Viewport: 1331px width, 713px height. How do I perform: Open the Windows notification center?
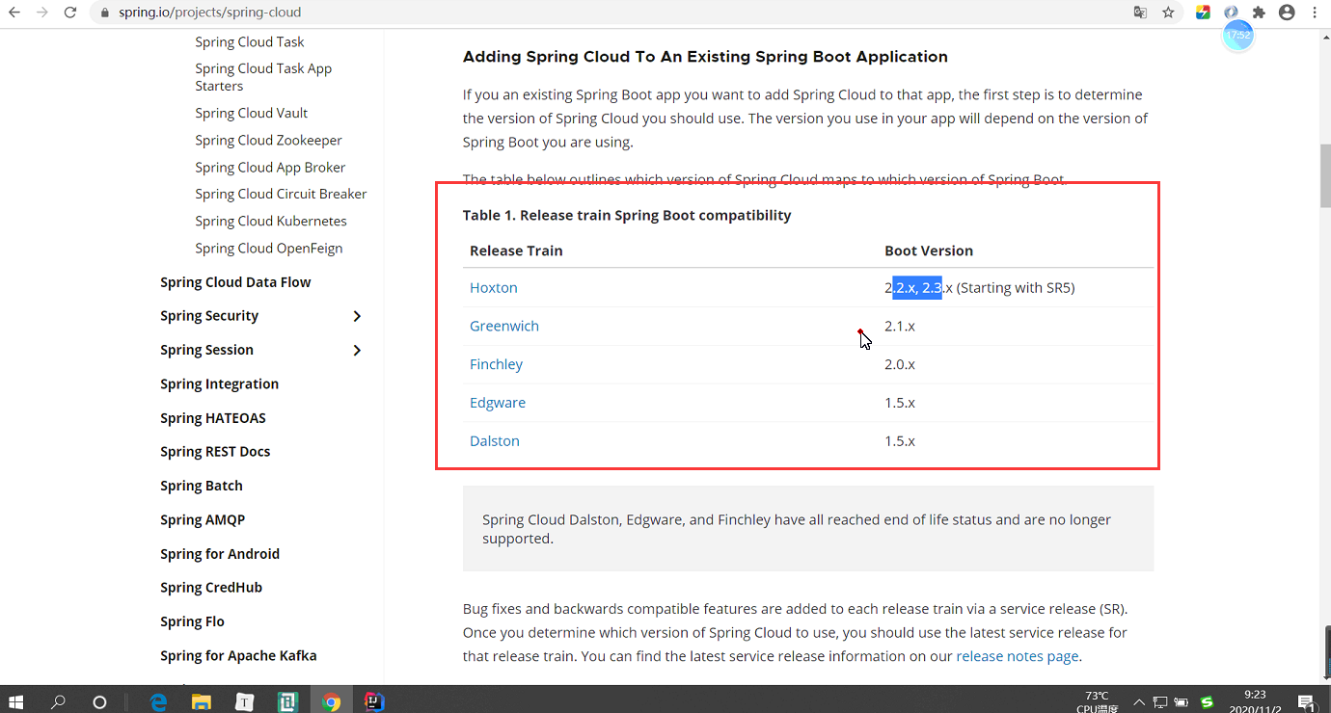click(x=1307, y=702)
